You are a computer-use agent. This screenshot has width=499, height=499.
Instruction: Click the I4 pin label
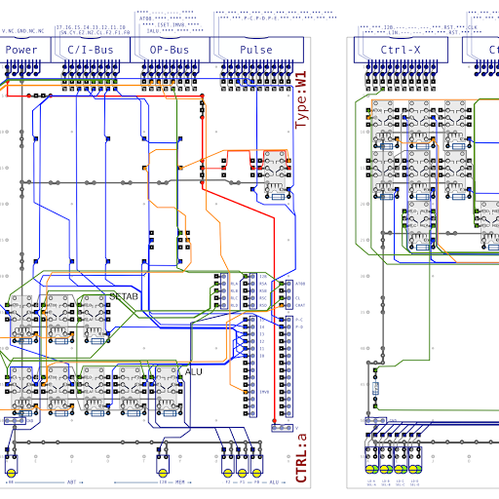(262, 327)
